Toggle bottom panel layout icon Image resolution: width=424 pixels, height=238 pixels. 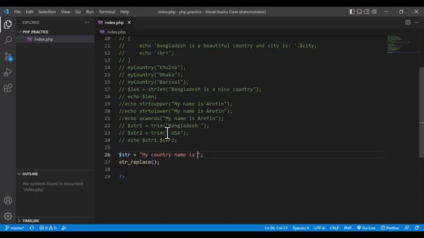coord(359,12)
